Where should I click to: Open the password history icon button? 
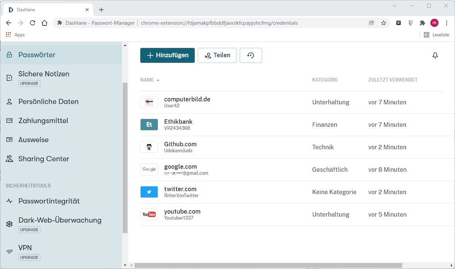pos(251,55)
